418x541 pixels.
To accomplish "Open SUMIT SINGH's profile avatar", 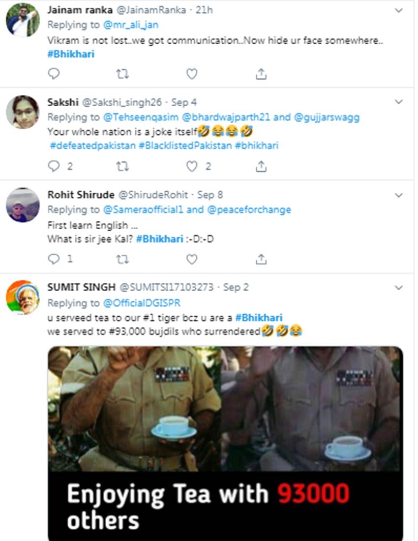I will 23,297.
